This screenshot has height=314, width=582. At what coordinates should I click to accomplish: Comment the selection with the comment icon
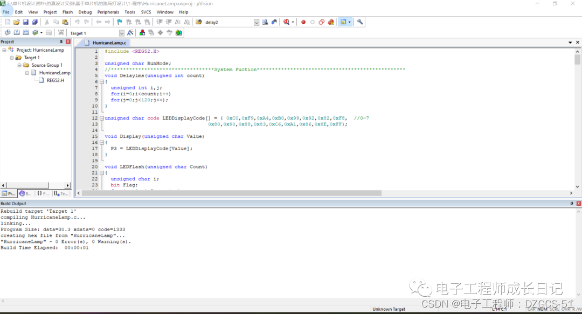(178, 22)
